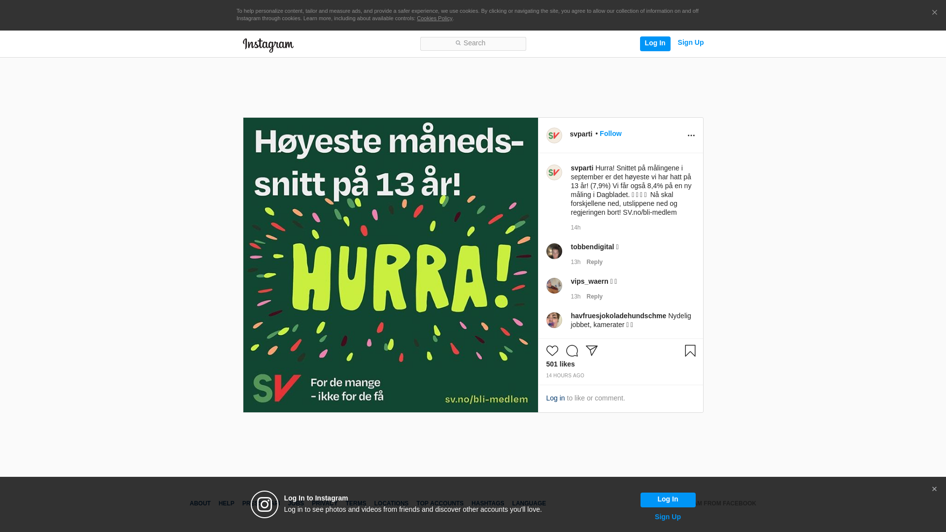Click the blue Log In header button

tap(655, 43)
